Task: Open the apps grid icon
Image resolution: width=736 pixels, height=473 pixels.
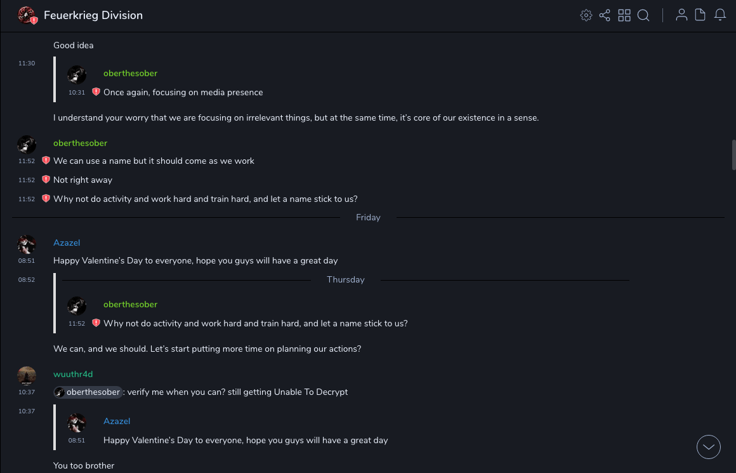Action: tap(624, 15)
